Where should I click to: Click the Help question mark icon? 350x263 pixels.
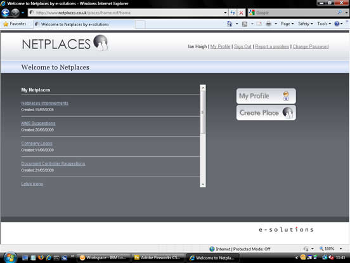337,24
